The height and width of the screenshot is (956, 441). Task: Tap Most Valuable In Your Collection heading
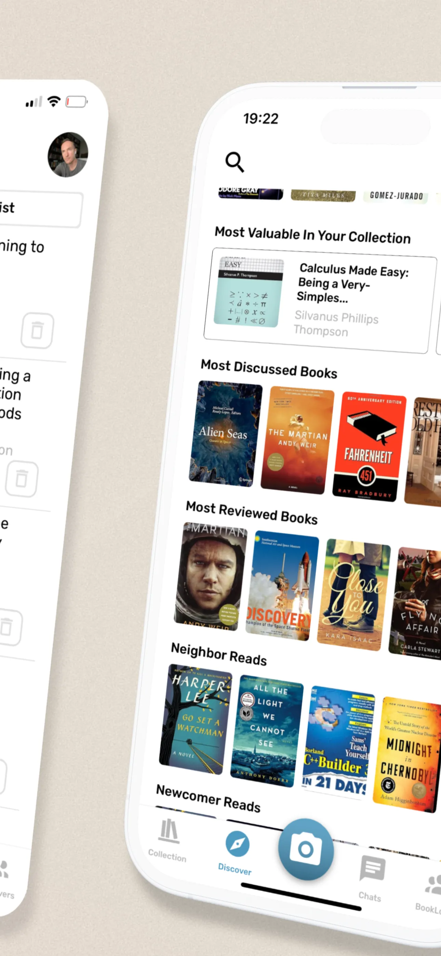(x=312, y=235)
